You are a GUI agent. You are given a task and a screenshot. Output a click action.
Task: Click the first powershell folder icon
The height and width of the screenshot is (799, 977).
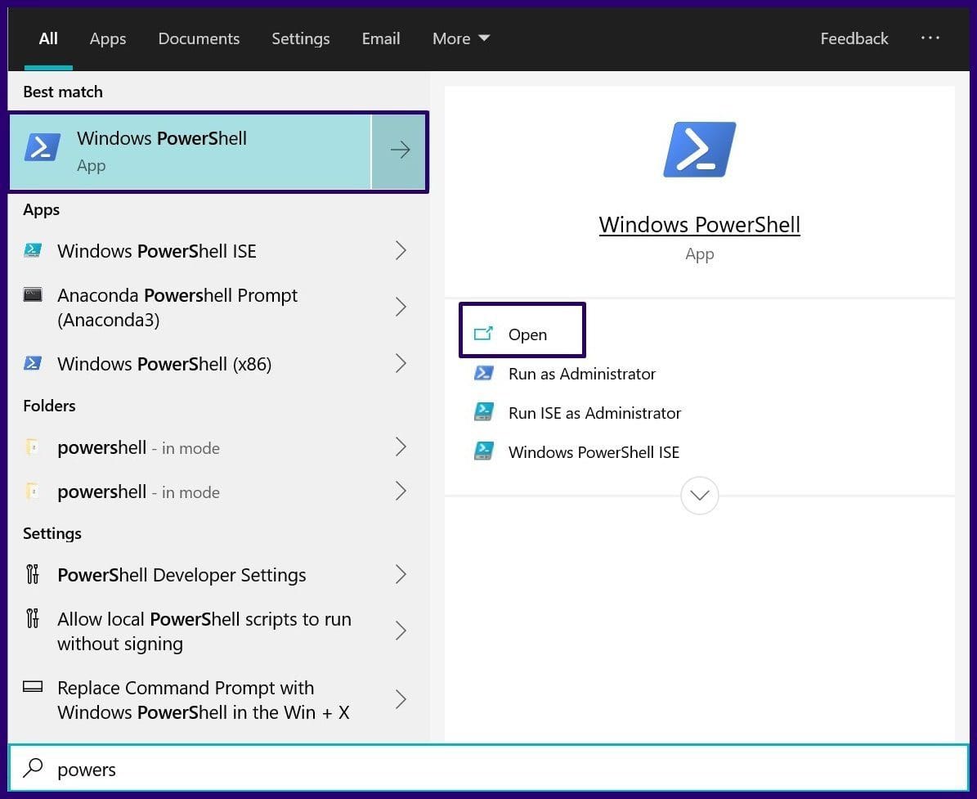[x=31, y=447]
